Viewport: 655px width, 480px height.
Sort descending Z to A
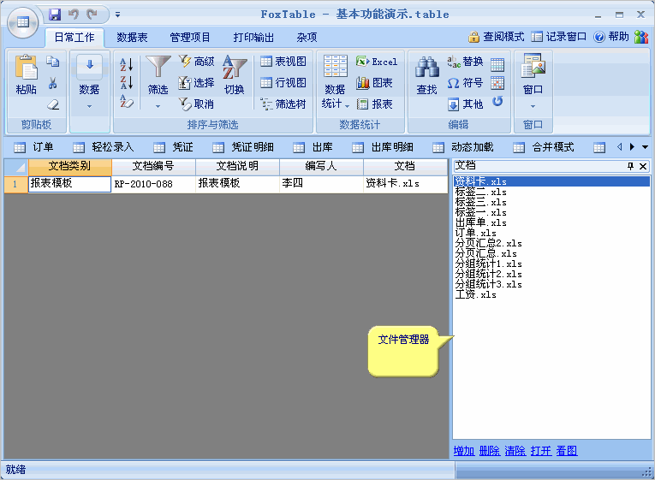point(127,82)
